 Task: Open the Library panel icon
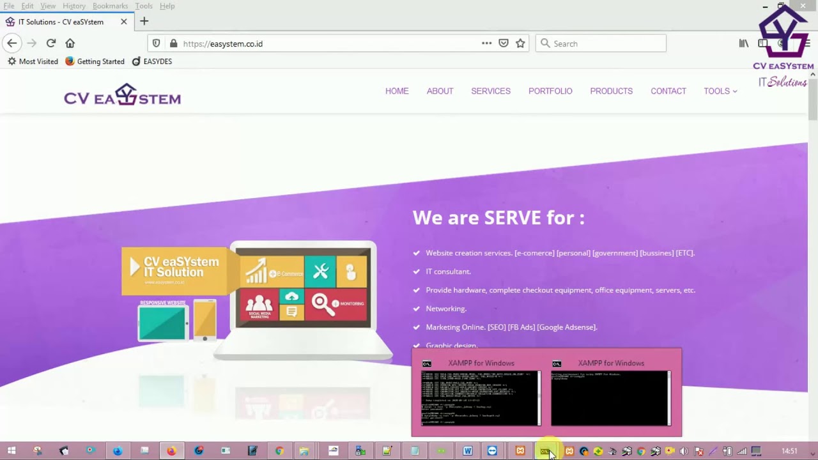pyautogui.click(x=744, y=43)
